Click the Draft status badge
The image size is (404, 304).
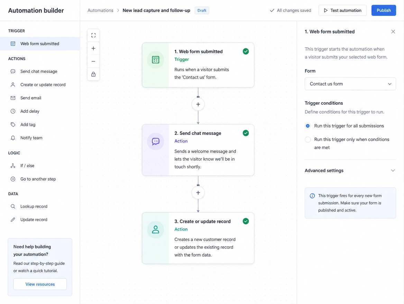202,10
